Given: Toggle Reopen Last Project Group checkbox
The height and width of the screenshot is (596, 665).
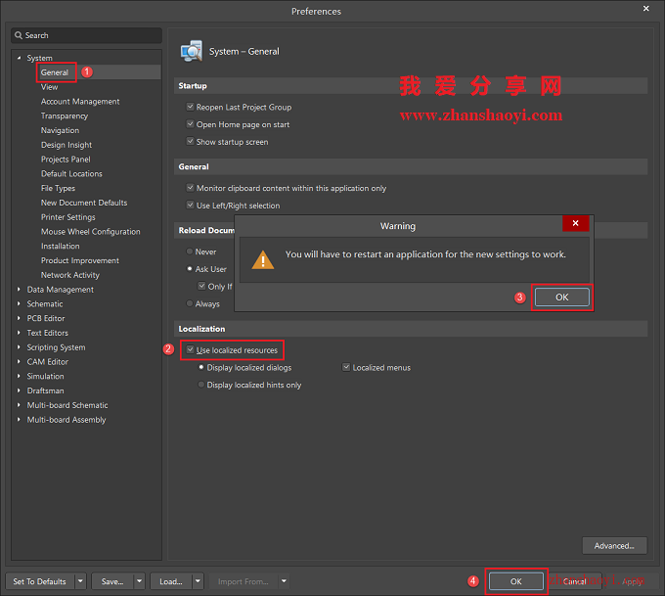Looking at the screenshot, I should [x=191, y=107].
